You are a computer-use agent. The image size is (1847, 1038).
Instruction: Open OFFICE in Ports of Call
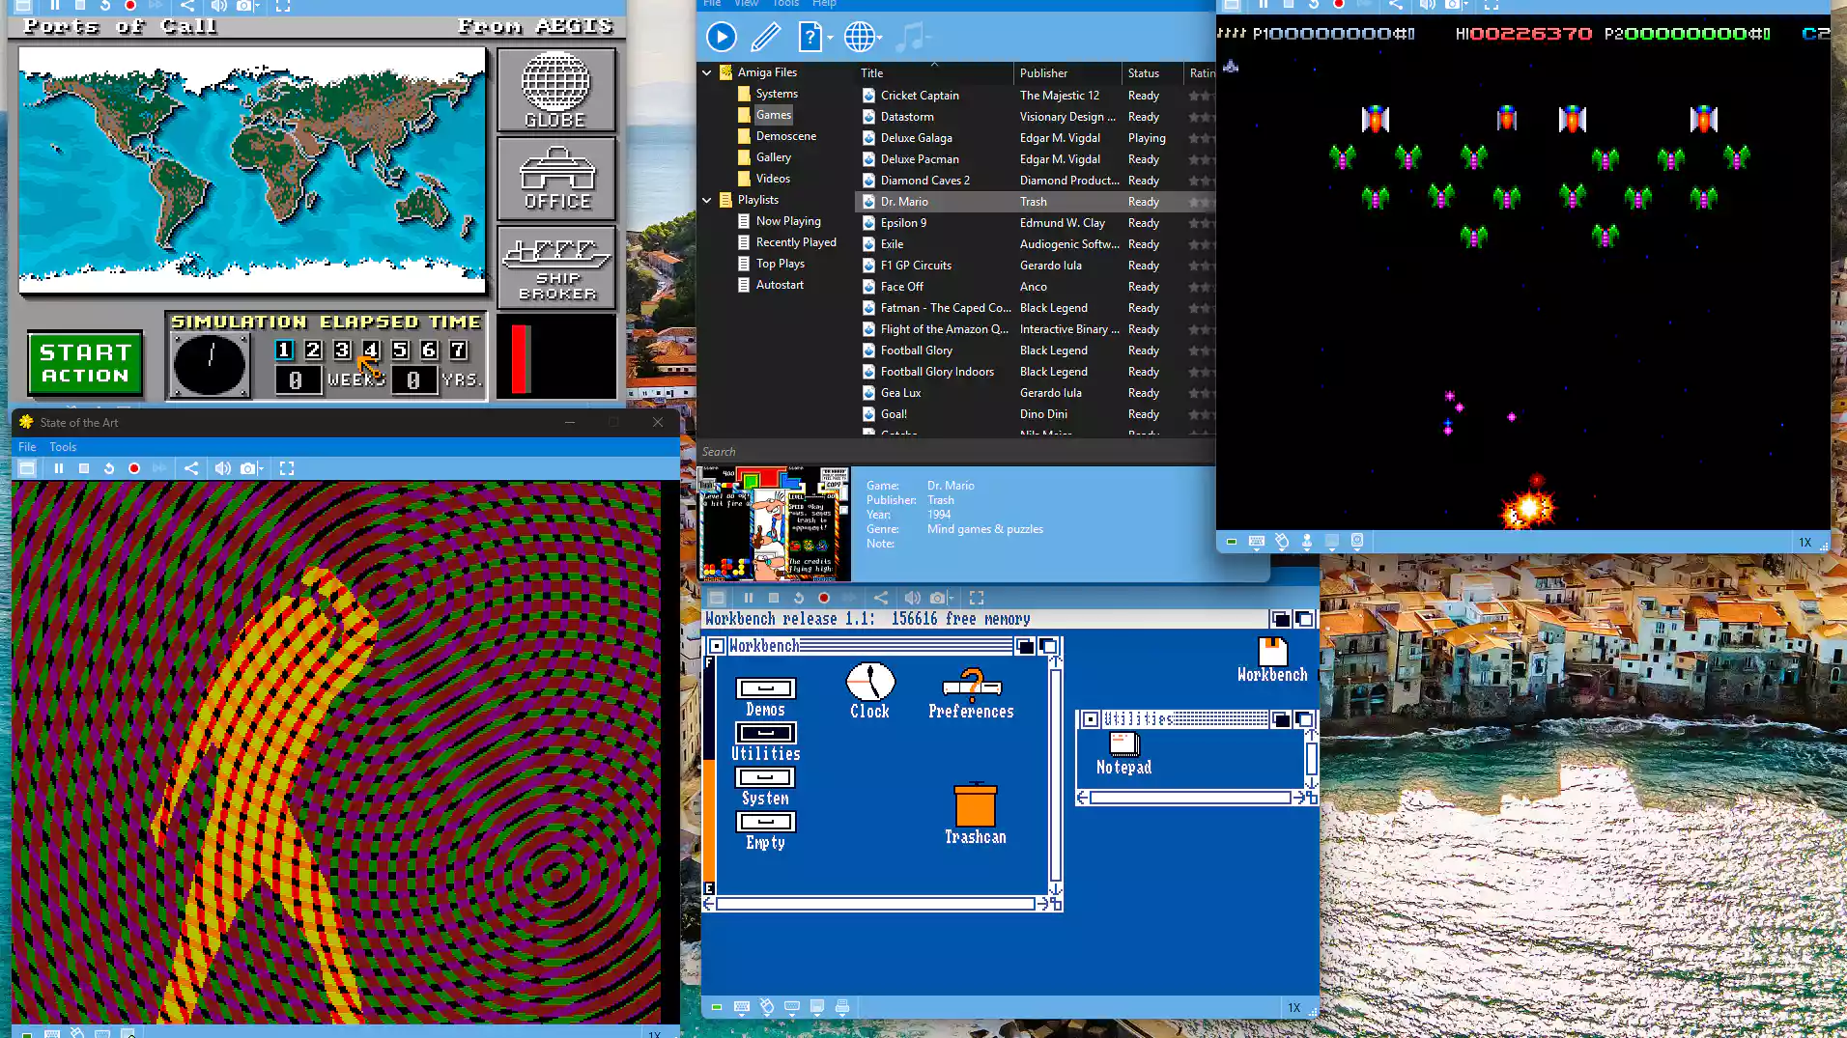(x=555, y=179)
